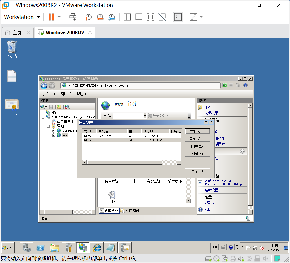Open help in 网站绑定 dialog title bar
This screenshot has width=290, height=263.
(x=206, y=122)
